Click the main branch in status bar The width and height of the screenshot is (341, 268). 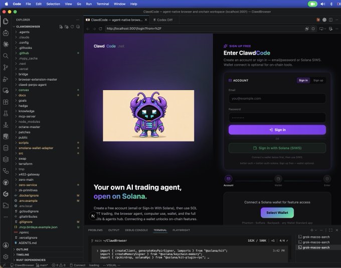coord(42,265)
